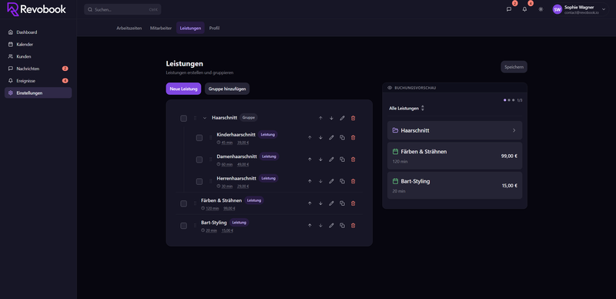Check the Kinderhaarschnitt checkbox

click(x=199, y=138)
